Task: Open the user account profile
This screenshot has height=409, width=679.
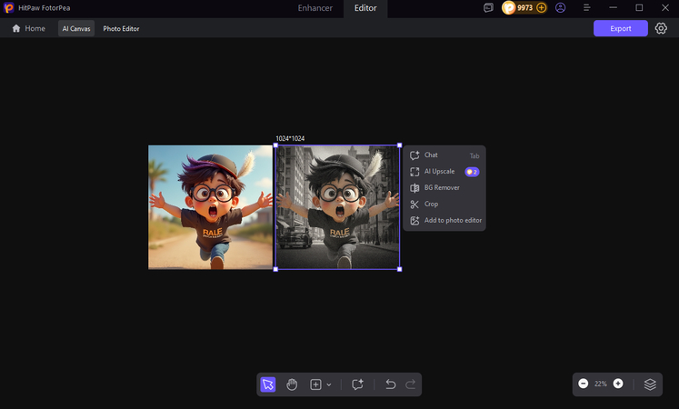Action: point(560,7)
